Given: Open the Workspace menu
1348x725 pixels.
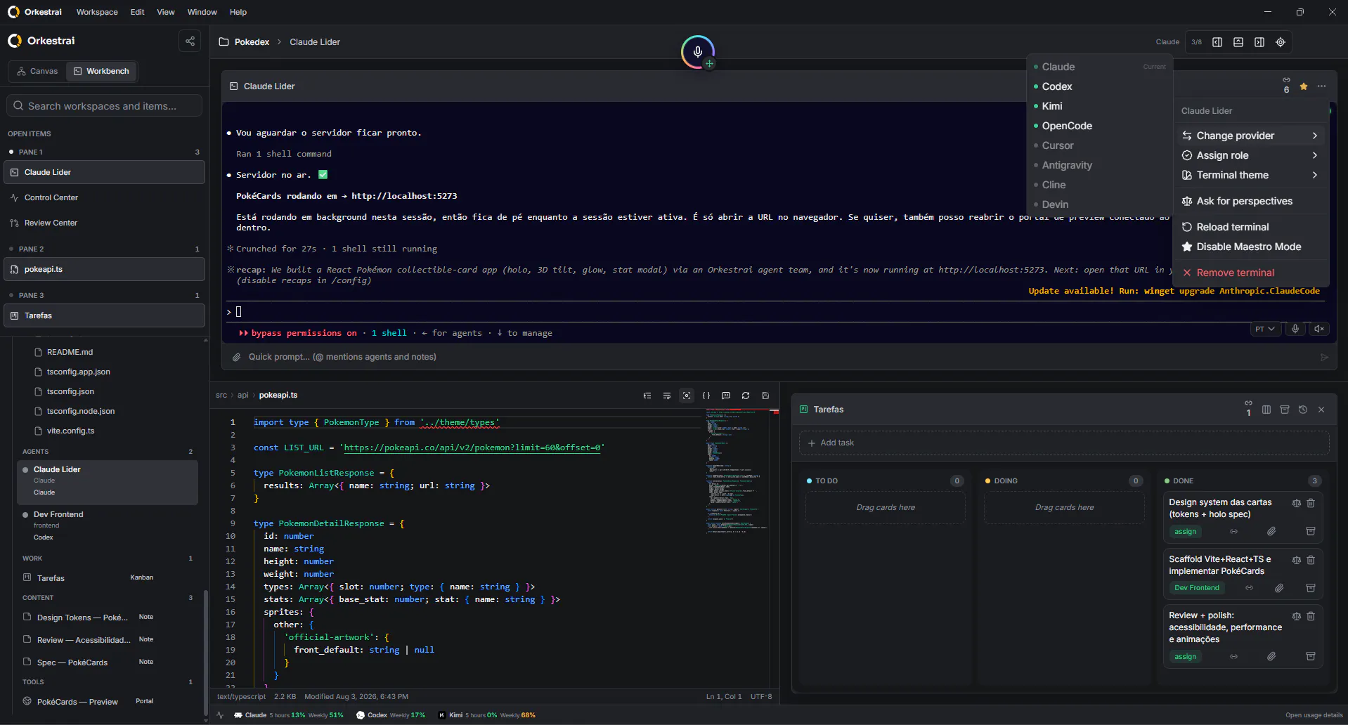Looking at the screenshot, I should (97, 12).
